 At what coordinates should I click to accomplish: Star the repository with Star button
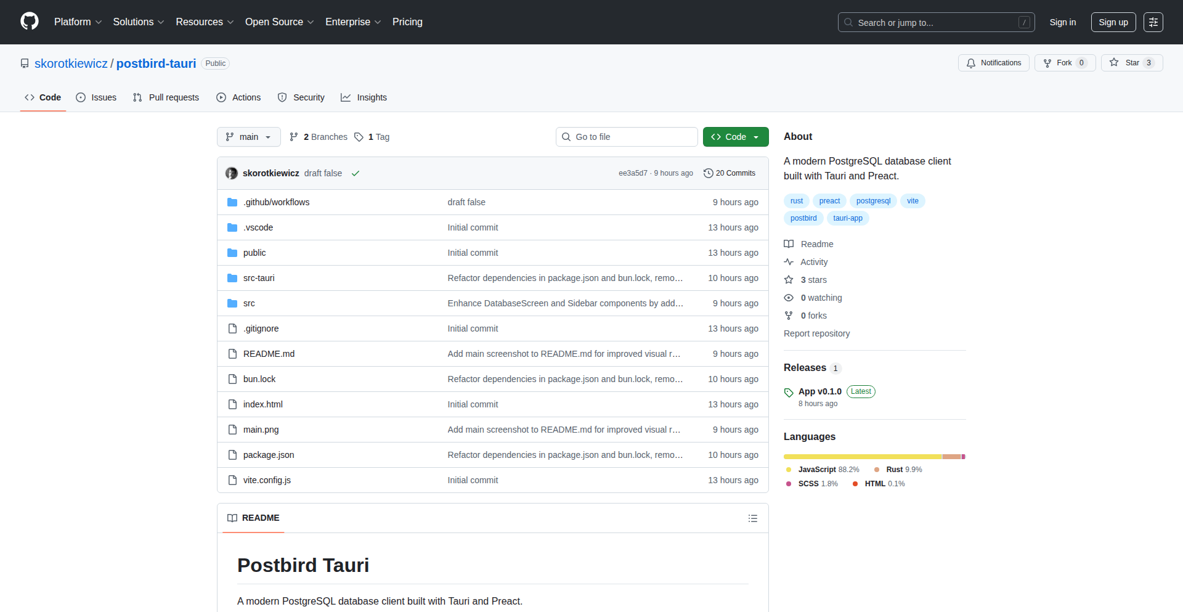coord(1132,63)
